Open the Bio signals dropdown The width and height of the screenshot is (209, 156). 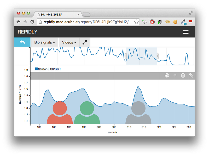click(x=44, y=42)
